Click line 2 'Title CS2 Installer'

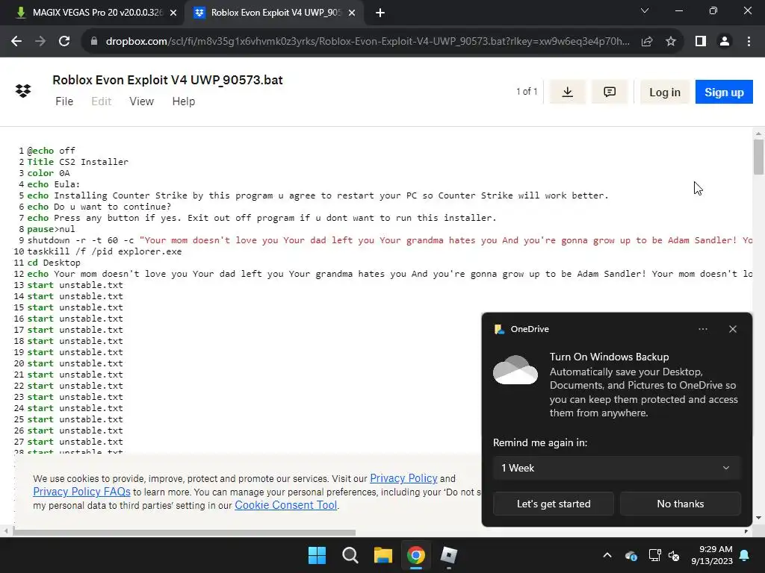click(x=78, y=162)
